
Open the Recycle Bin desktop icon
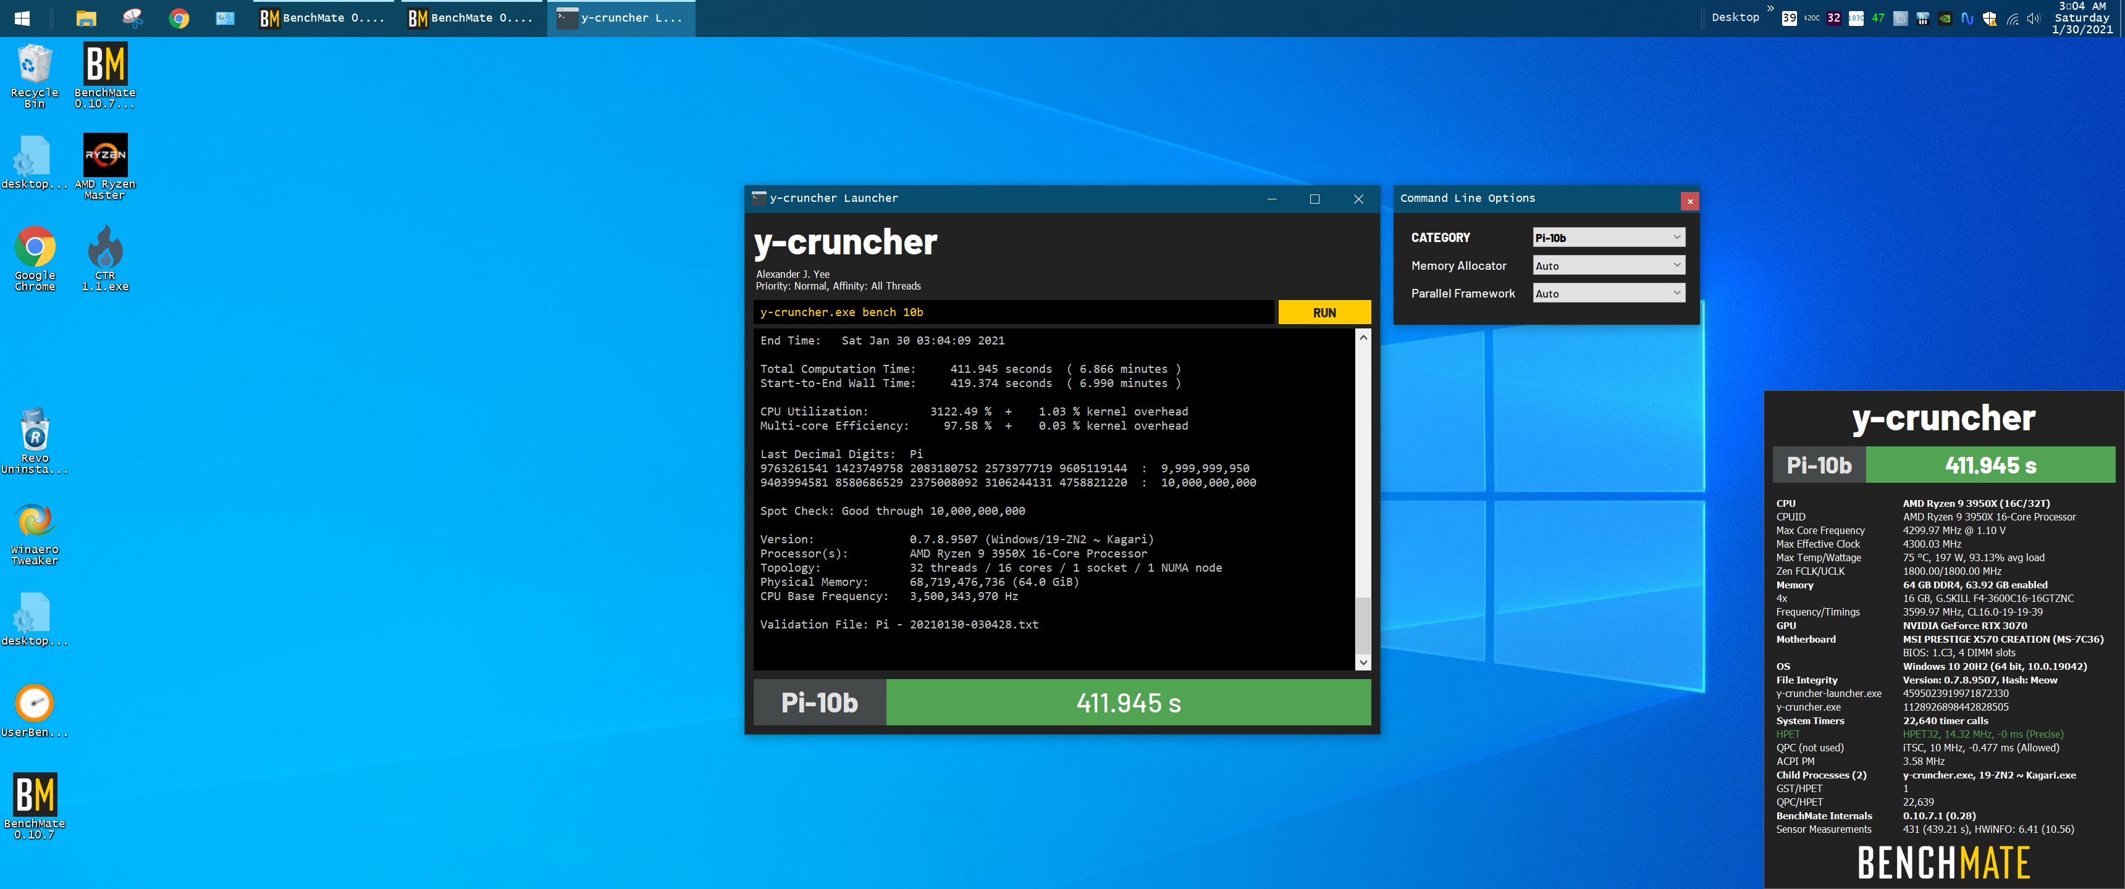35,75
